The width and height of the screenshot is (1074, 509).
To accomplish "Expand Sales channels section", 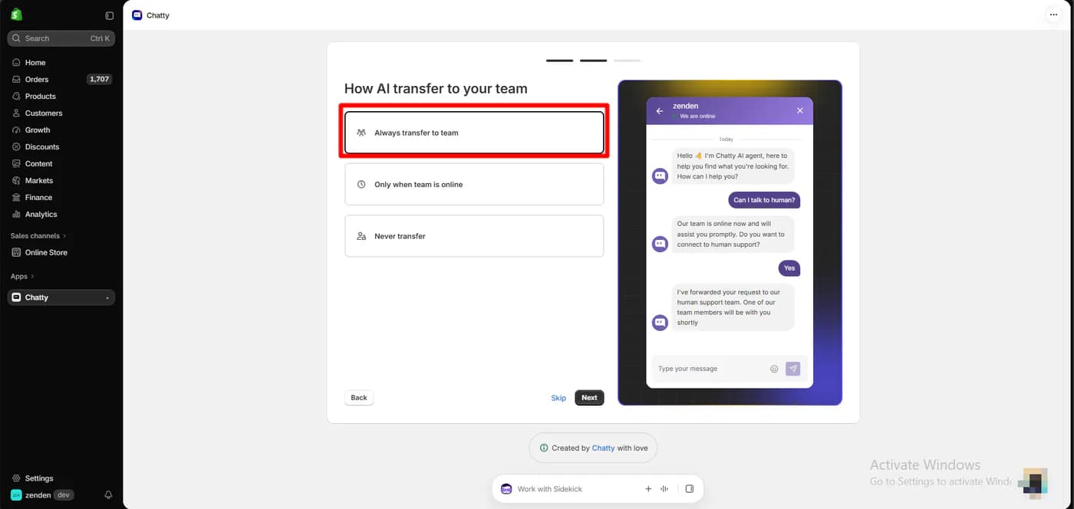I will (x=38, y=236).
